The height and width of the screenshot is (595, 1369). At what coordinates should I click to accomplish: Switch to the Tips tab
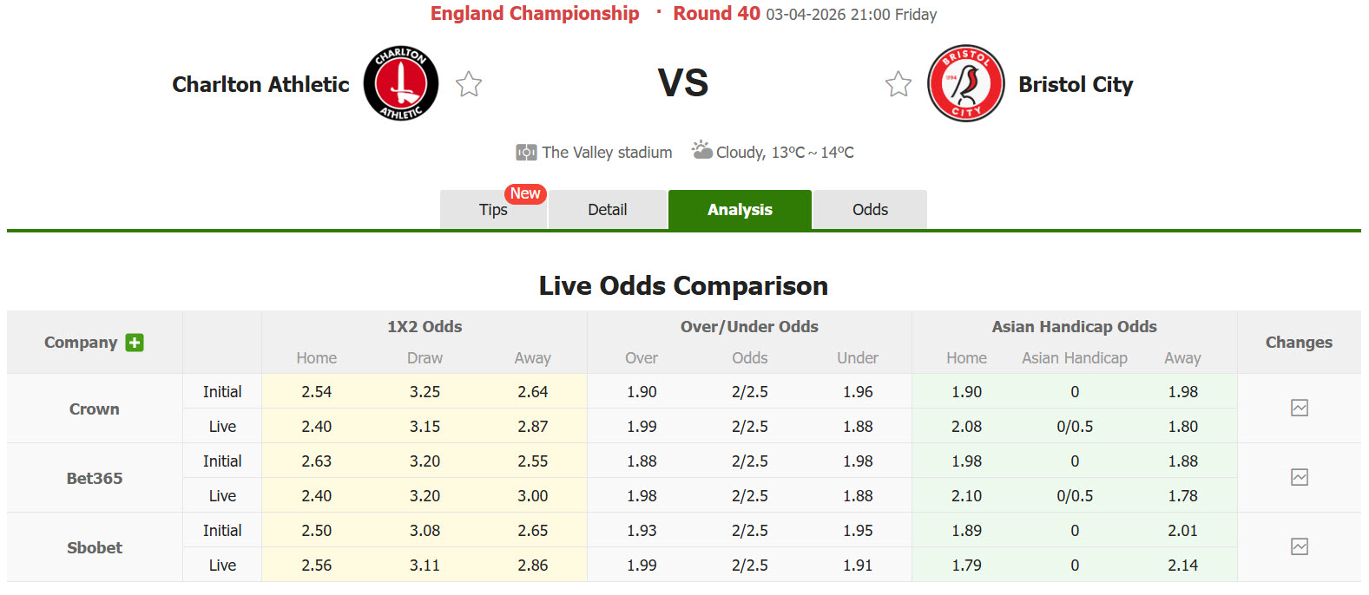492,210
